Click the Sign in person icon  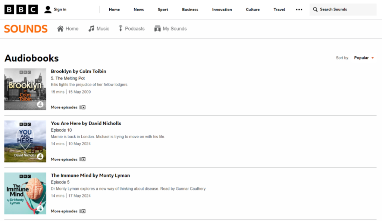point(48,9)
